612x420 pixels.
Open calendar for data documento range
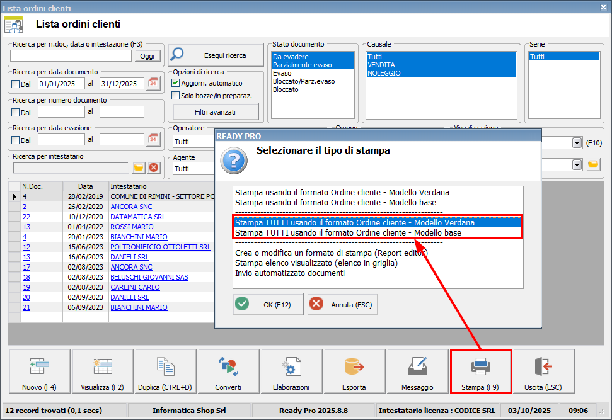[x=153, y=84]
